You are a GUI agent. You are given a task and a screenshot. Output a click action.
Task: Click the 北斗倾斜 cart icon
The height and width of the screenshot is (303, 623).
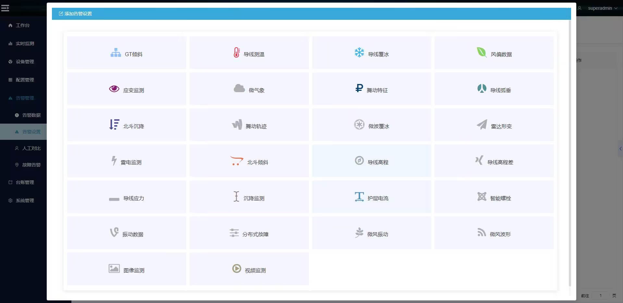[237, 161]
